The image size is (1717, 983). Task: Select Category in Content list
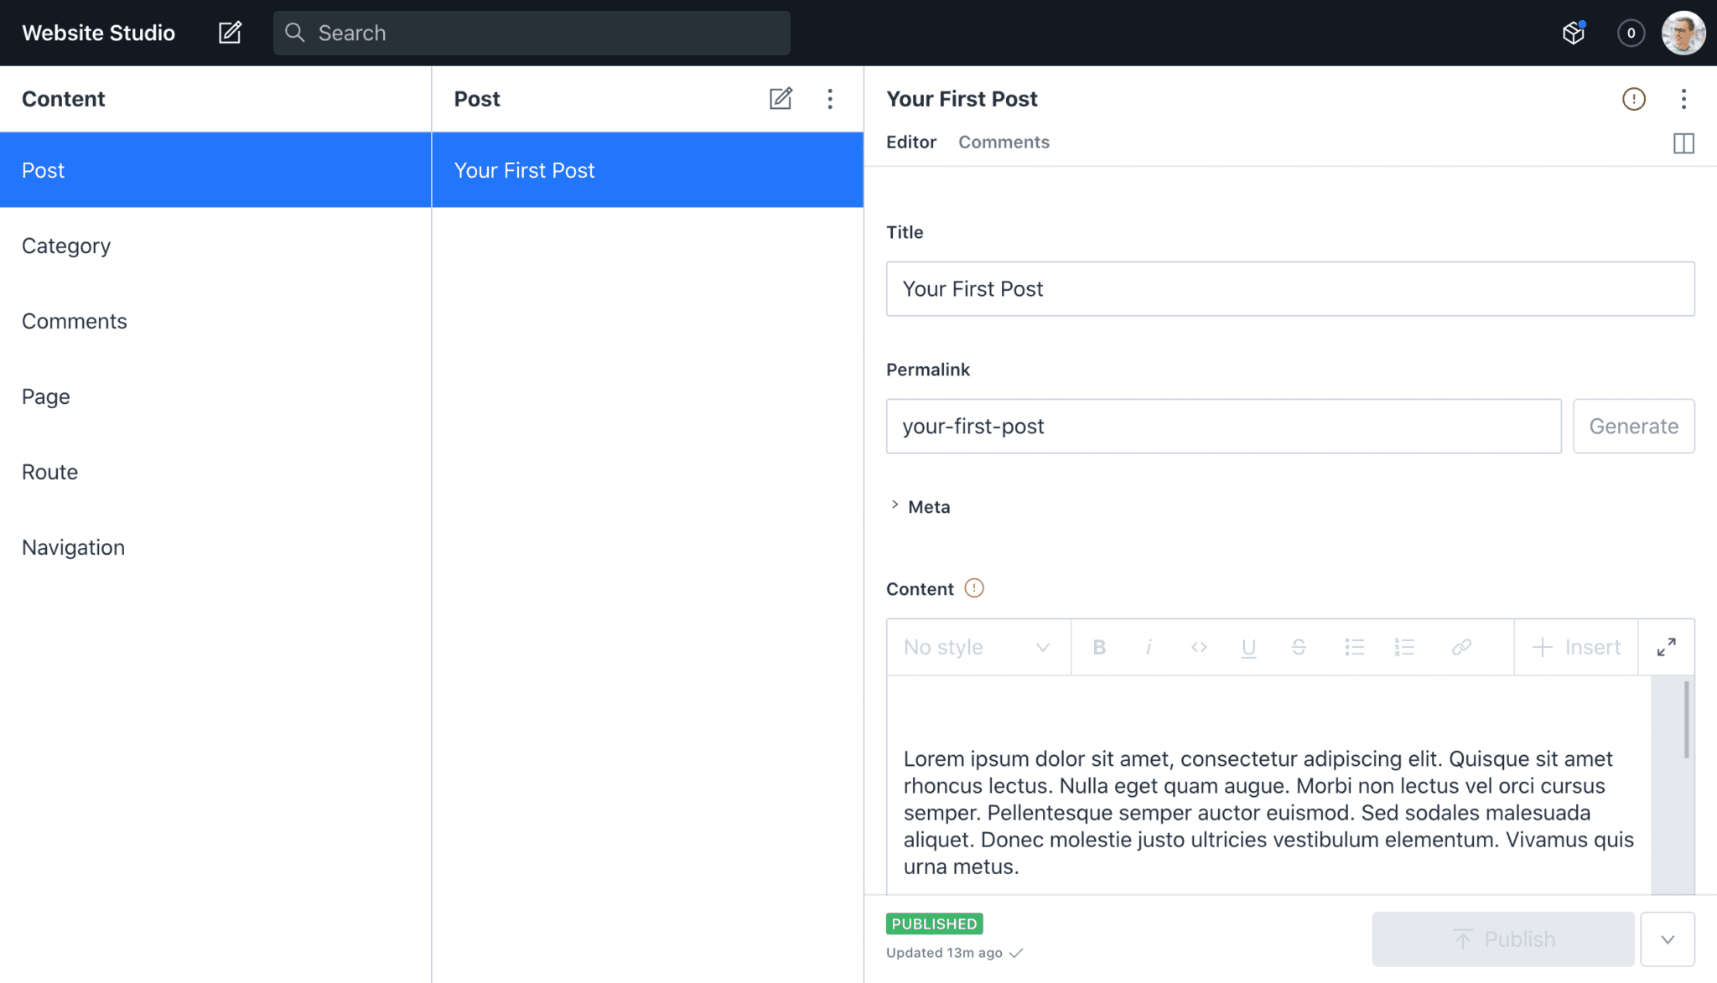[x=66, y=246]
